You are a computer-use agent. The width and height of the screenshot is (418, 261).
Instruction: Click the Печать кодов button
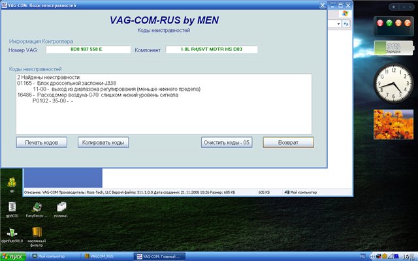tap(41, 142)
